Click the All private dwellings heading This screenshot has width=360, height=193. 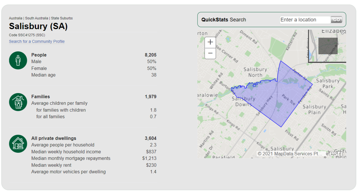[54, 138]
